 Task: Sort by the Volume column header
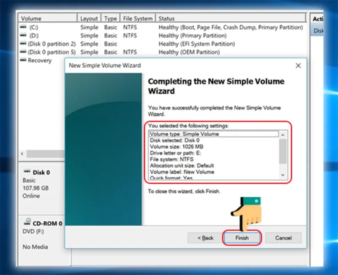coord(48,18)
